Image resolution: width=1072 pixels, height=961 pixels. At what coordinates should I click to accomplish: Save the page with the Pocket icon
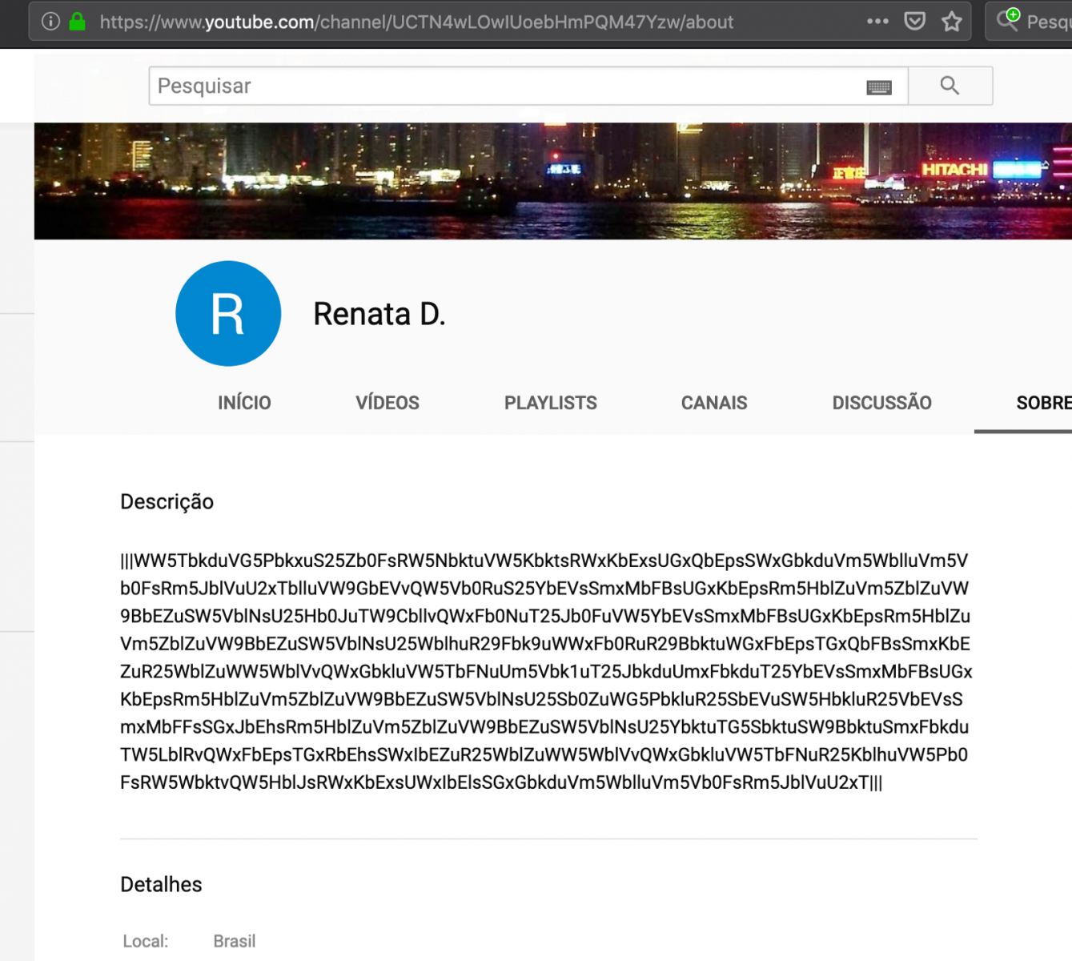coord(914,22)
